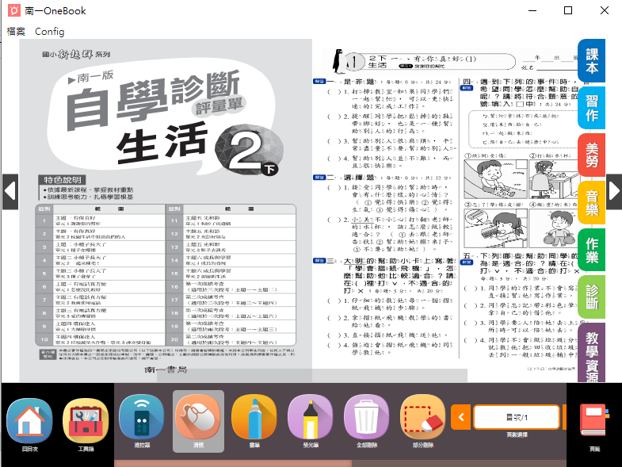Select the remote control tool
Screen dimensions: 622x467
(x=142, y=418)
